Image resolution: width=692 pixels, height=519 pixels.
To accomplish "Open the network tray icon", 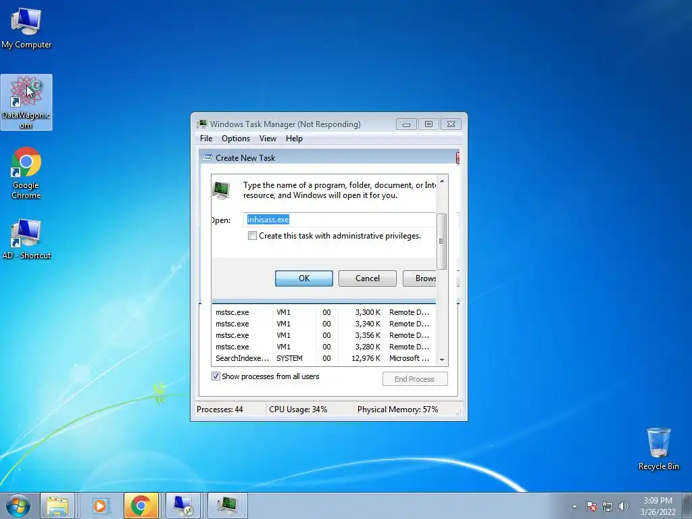I will pyautogui.click(x=608, y=506).
